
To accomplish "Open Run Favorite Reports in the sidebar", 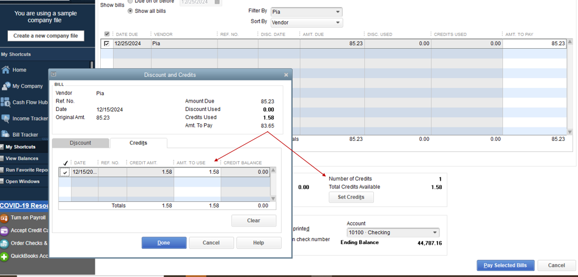I will [27, 170].
